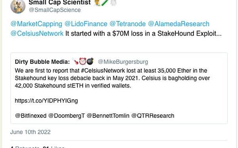Click the Dirty Bubble Media quoted name
This screenshot has width=238, height=148.
42,62
